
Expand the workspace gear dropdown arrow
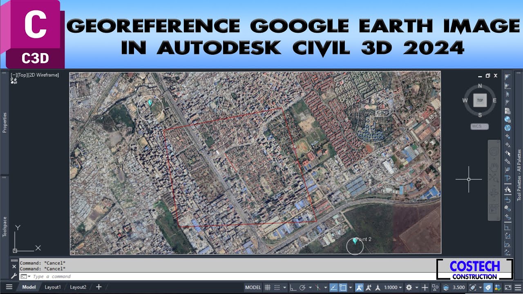[x=417, y=287]
